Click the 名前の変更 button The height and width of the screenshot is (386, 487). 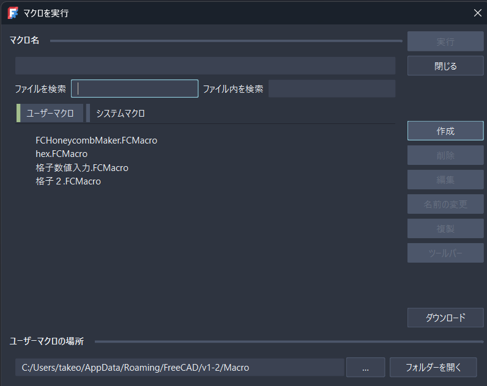[445, 204]
